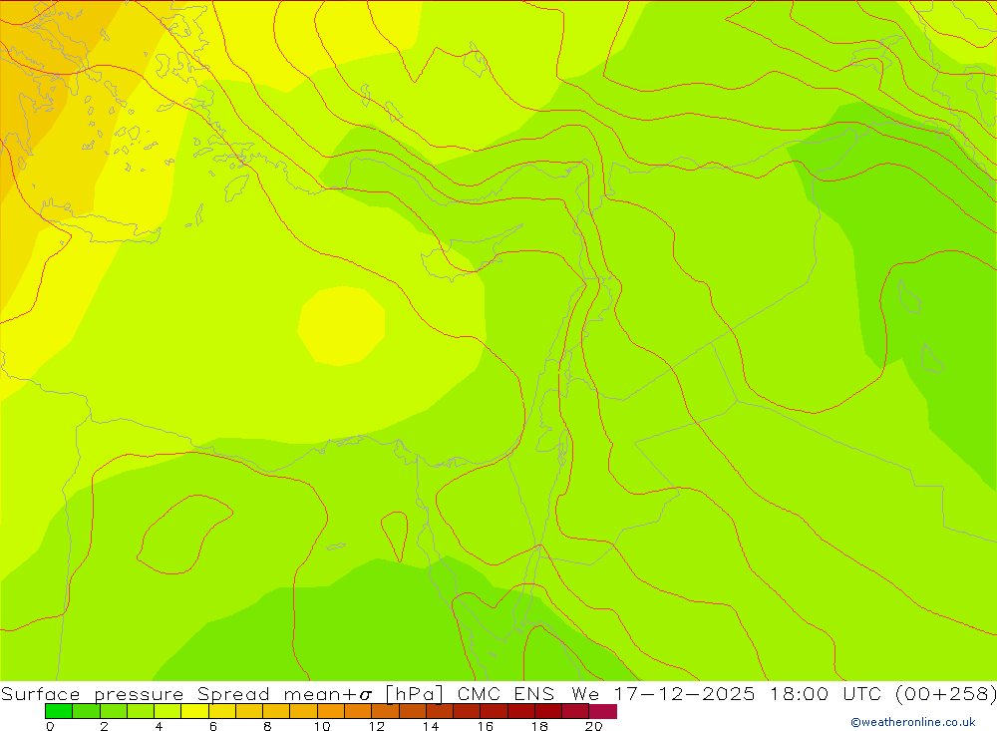Select the 13–14 hPa legend swatch

412,711
